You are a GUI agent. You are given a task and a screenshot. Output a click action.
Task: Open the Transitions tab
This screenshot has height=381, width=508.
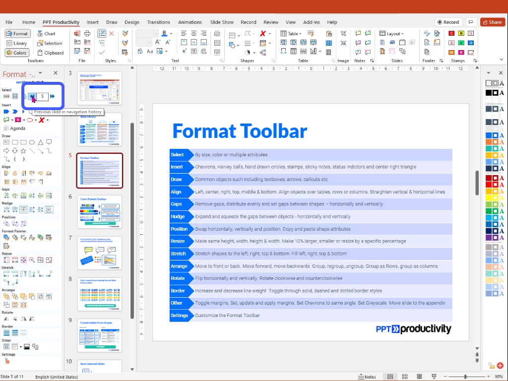pyautogui.click(x=158, y=22)
